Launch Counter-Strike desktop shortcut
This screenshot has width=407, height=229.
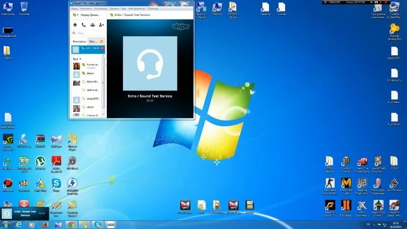click(x=330, y=186)
